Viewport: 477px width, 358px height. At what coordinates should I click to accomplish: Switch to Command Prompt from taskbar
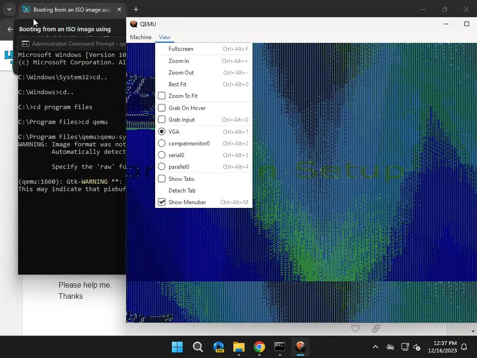[279, 347]
